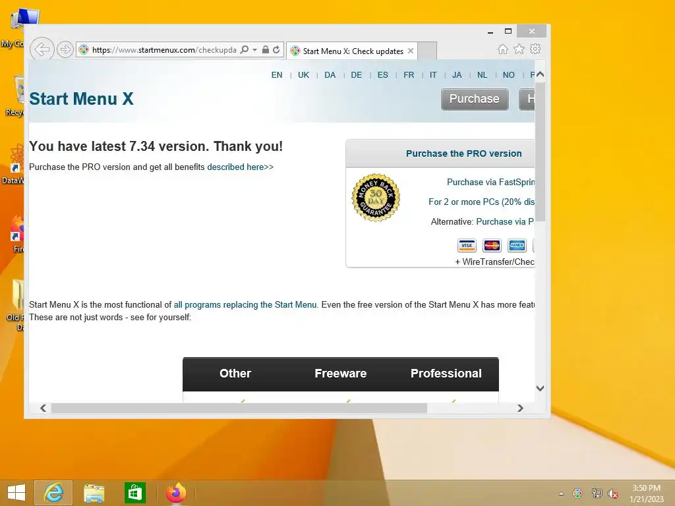Select the 'Start Menu X: Check updates' tab
The image size is (675, 506).
tap(353, 51)
